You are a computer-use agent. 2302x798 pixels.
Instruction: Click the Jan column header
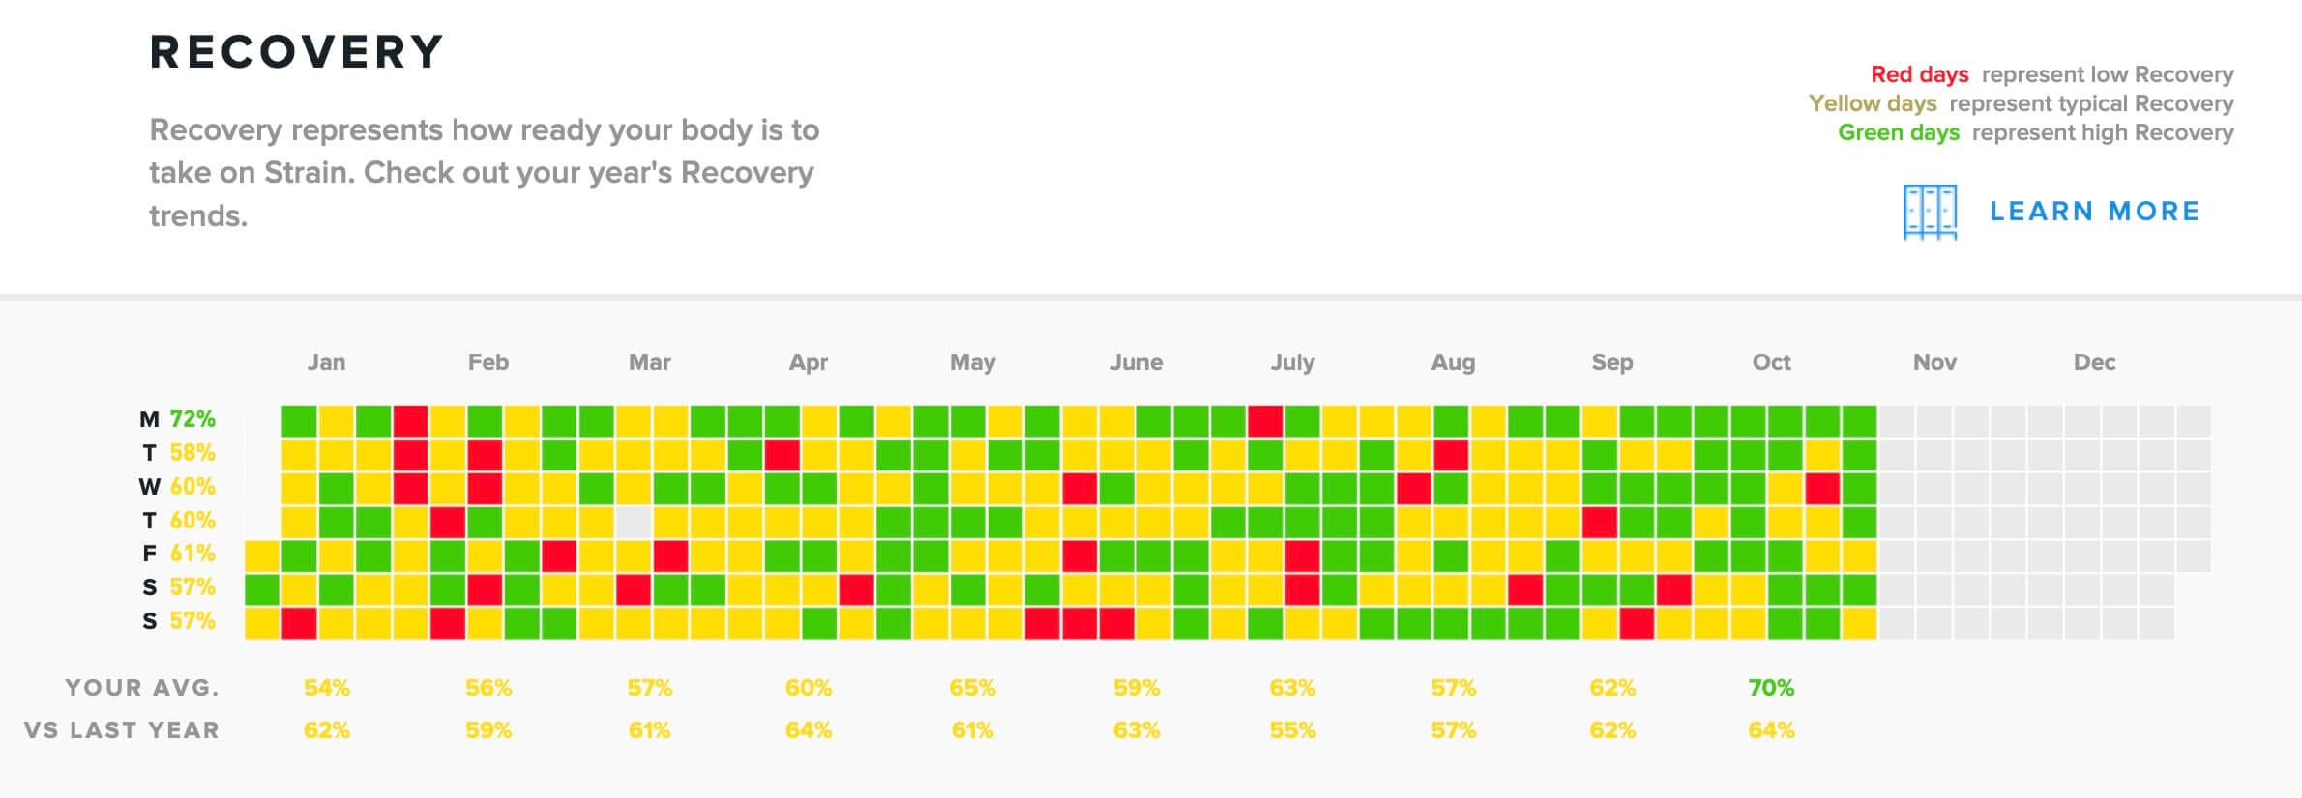(x=327, y=362)
